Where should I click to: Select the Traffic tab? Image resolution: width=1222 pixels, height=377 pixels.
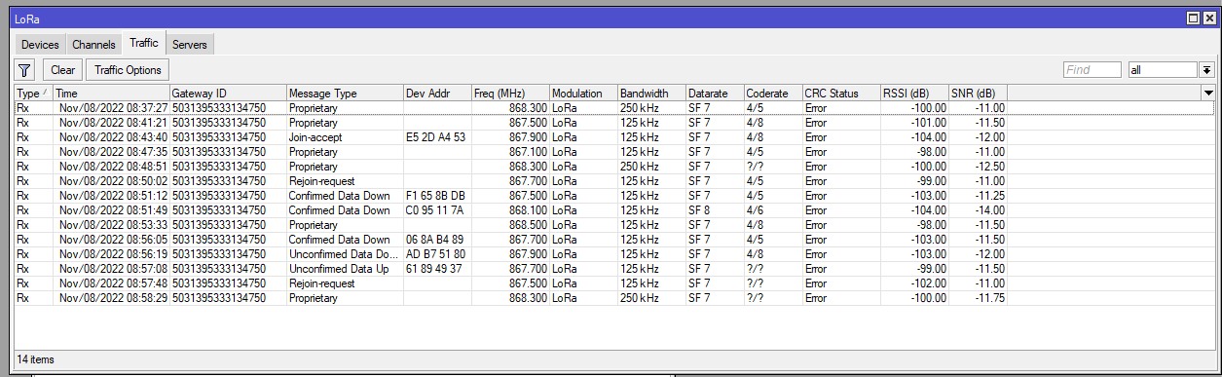143,43
